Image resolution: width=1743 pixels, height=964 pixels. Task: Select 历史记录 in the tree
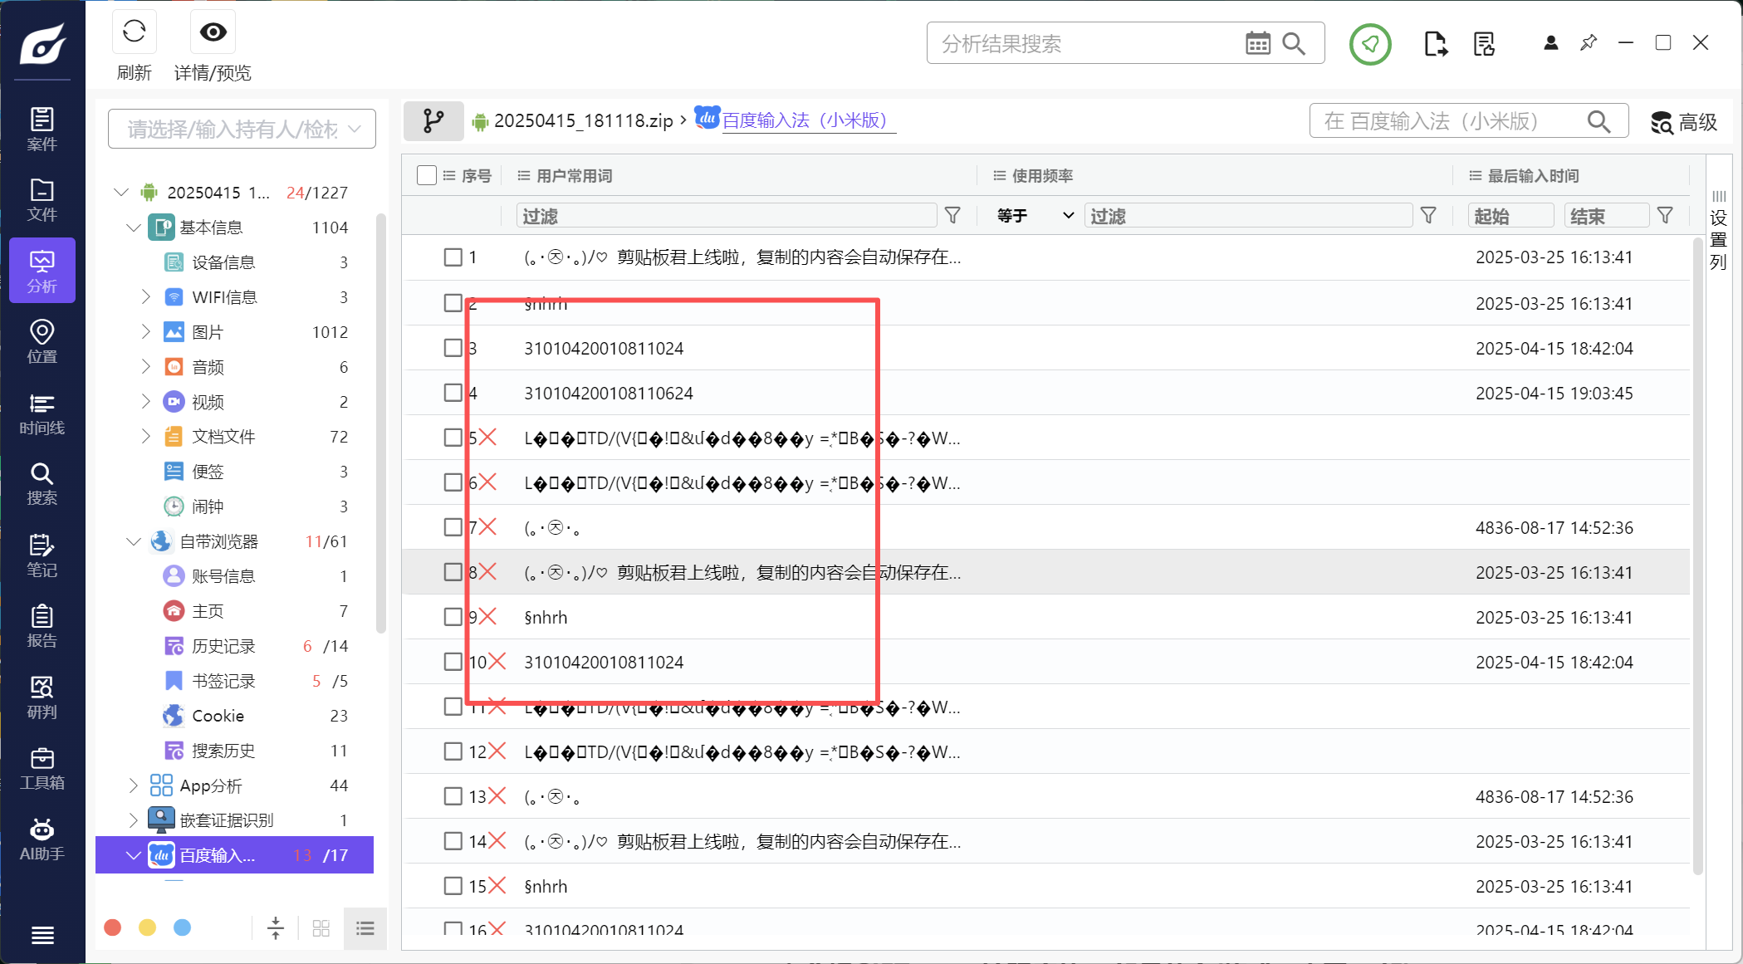pos(223,646)
